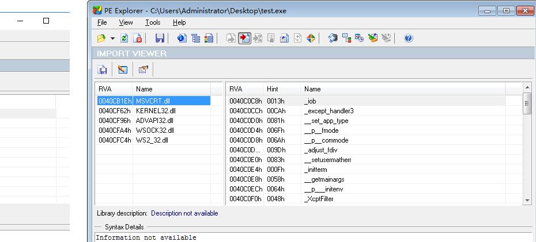Image resolution: width=536 pixels, height=242 pixels.
Task: Select the __set_app_type import function
Action: point(326,121)
